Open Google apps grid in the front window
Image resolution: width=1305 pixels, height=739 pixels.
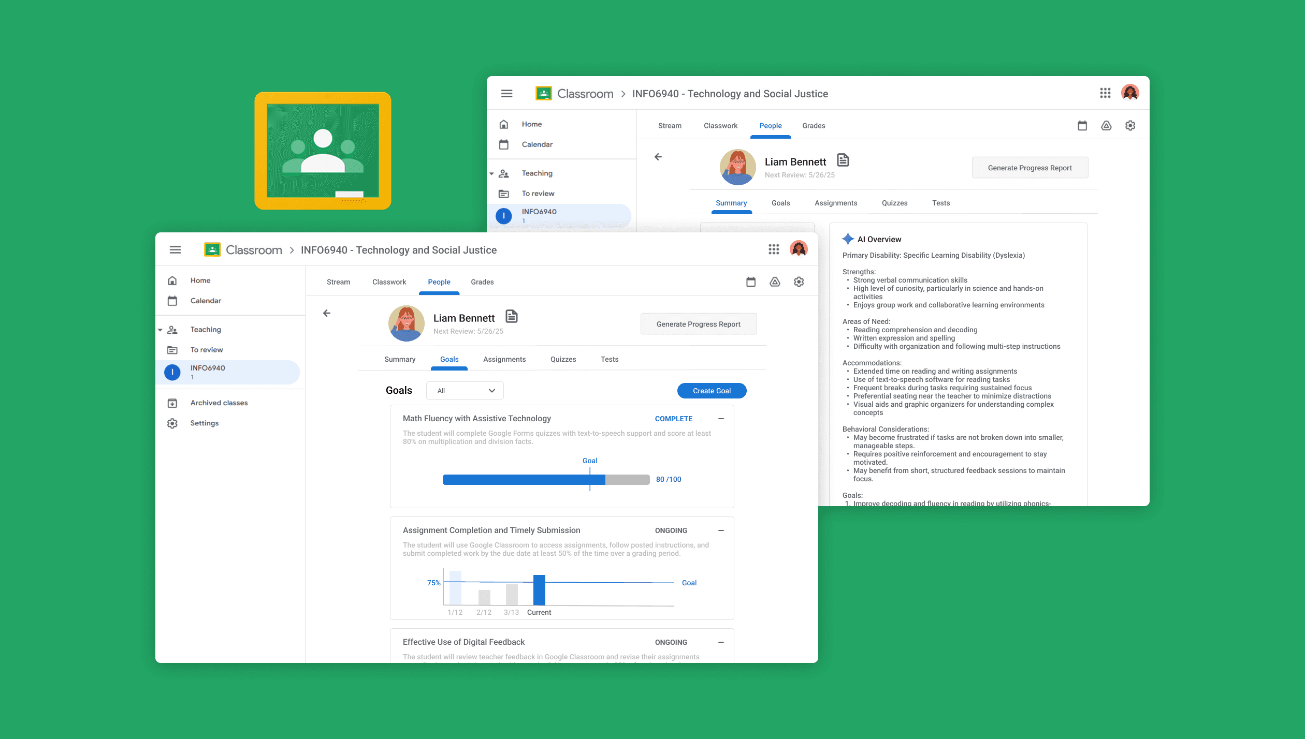[774, 249]
